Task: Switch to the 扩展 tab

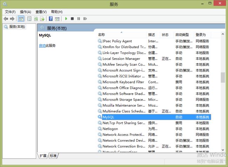Action: [43, 156]
